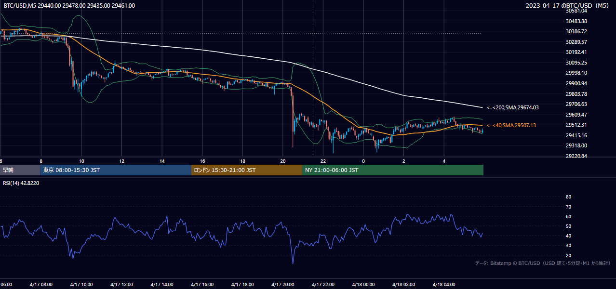Screen dimensions: 616x289
Task: Click RSI axis level 30
Action: coord(568,246)
